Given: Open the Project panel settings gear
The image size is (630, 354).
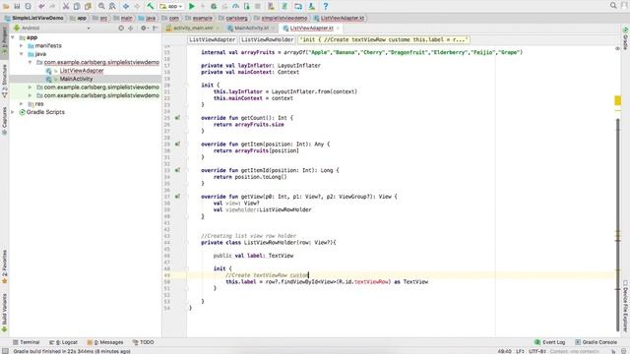Looking at the screenshot, I should coord(144,29).
